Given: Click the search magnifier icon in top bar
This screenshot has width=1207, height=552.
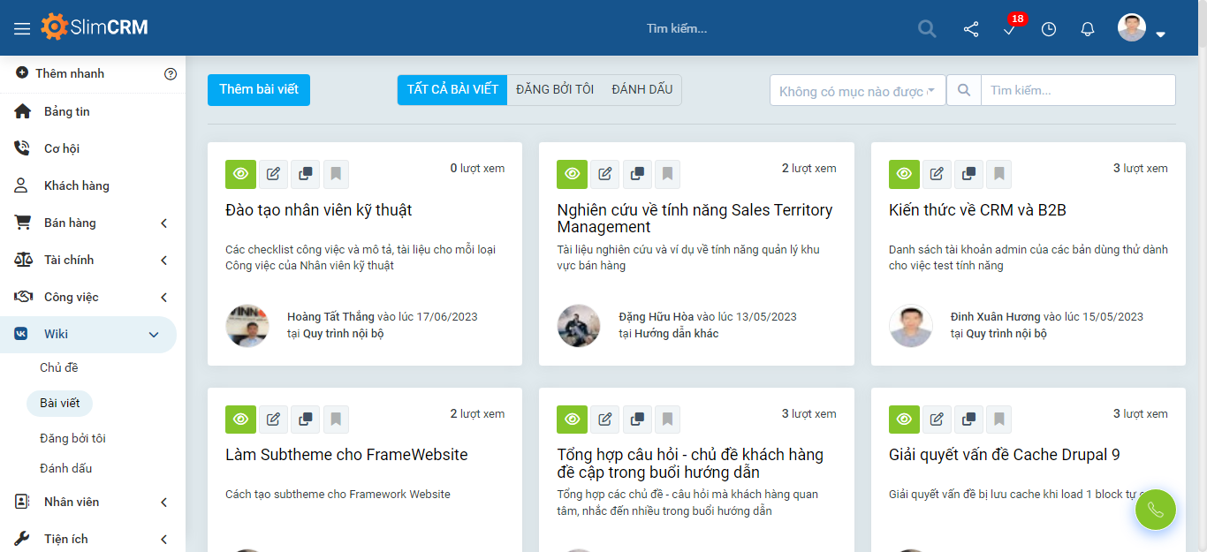Looking at the screenshot, I should [x=926, y=28].
